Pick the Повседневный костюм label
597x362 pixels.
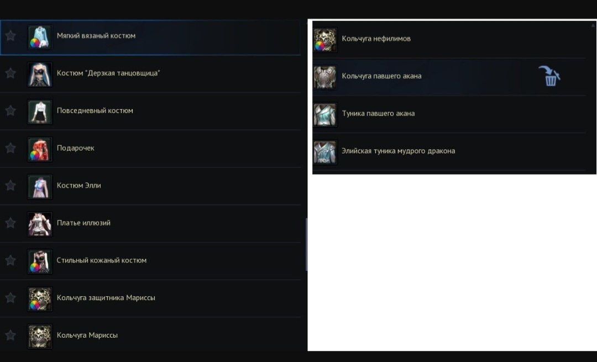coord(95,111)
